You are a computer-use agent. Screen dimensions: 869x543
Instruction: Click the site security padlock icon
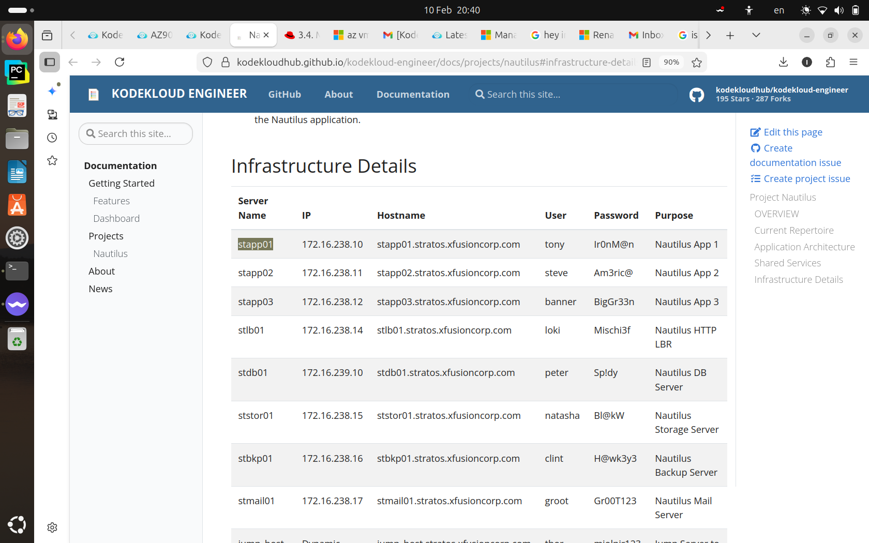226,62
